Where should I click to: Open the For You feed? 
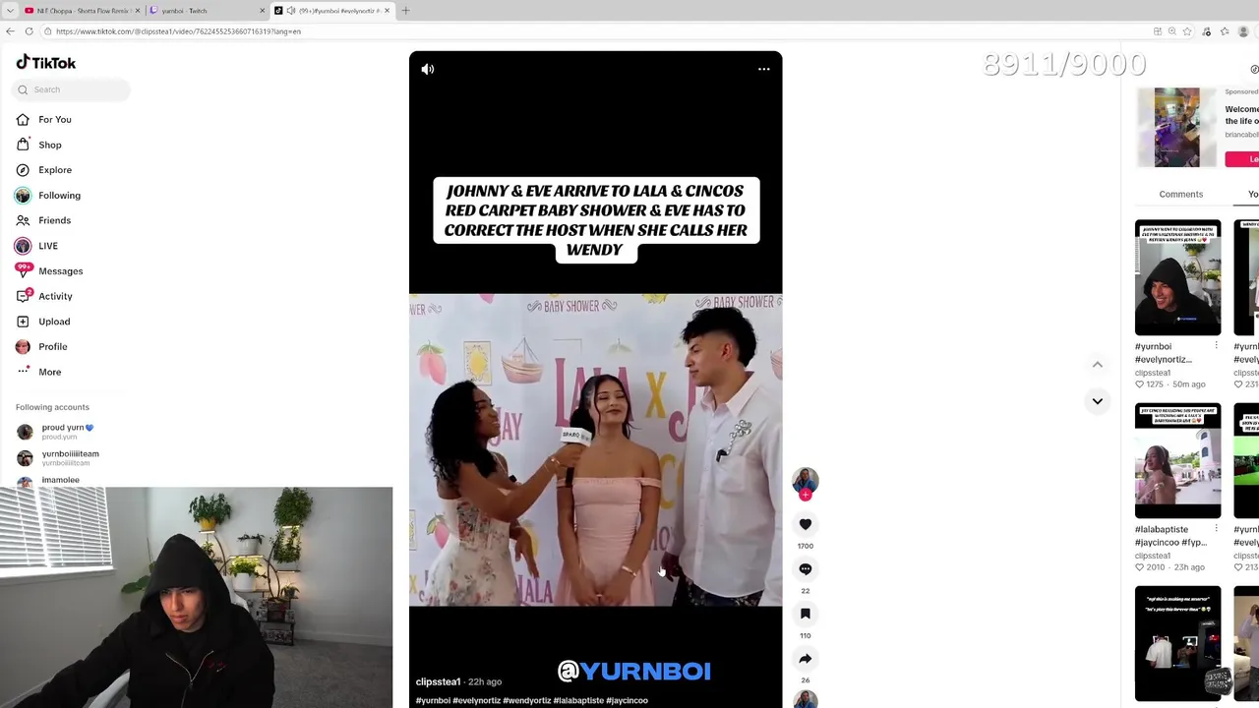[x=55, y=120]
